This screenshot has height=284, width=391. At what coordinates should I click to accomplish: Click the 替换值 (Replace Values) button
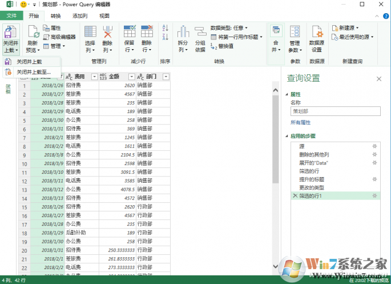(223, 46)
